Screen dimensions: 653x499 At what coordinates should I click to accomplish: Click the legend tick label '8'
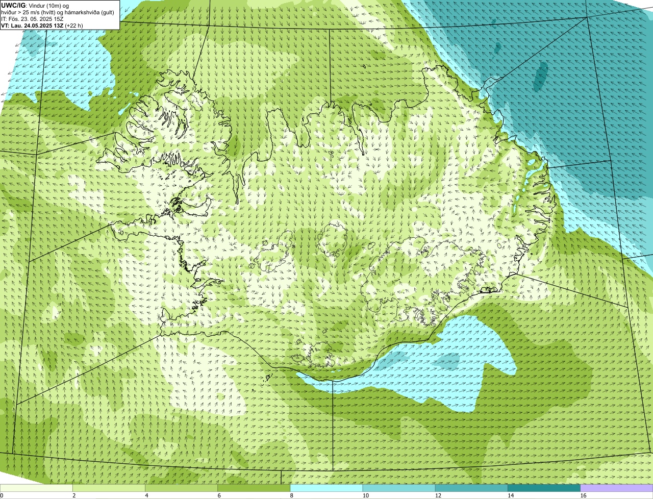[x=292, y=495]
